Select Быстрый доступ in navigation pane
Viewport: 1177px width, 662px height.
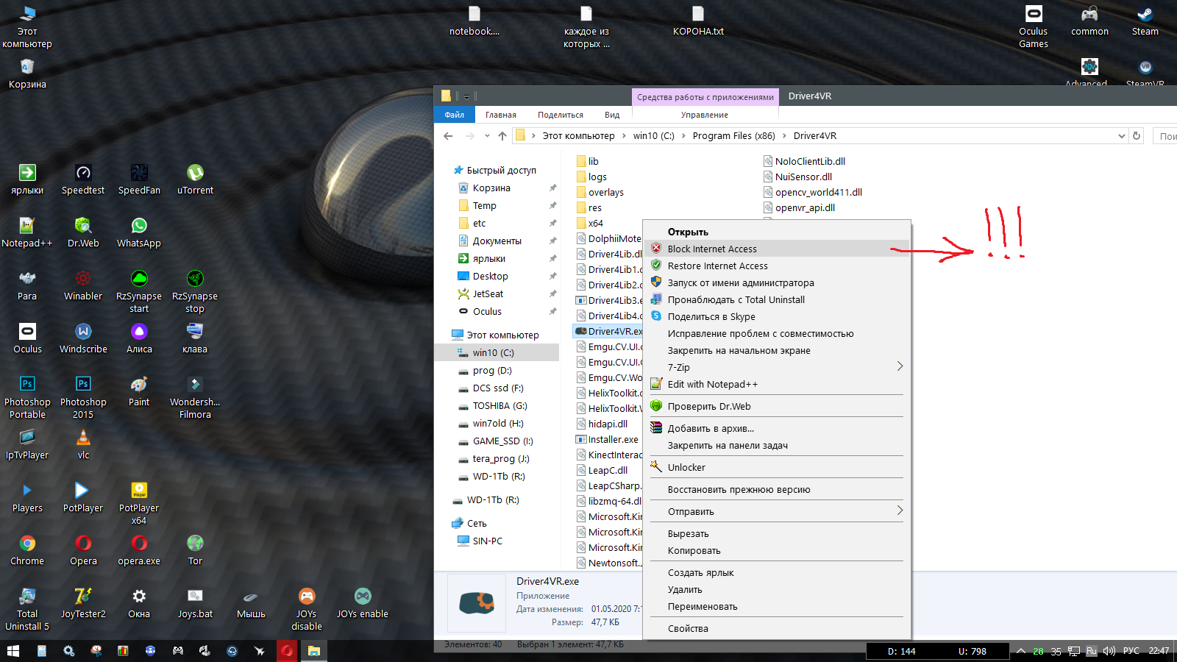[501, 170]
